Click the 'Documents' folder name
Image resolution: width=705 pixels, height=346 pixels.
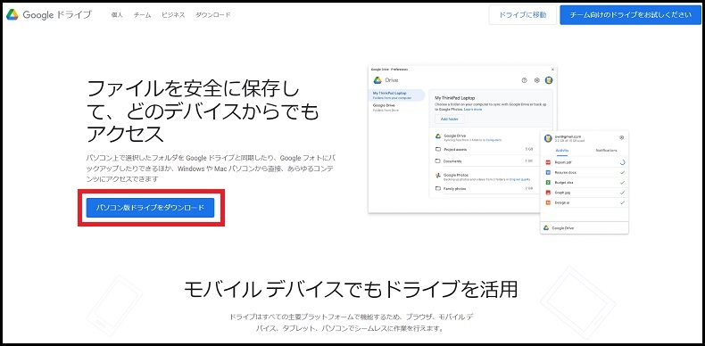(452, 161)
